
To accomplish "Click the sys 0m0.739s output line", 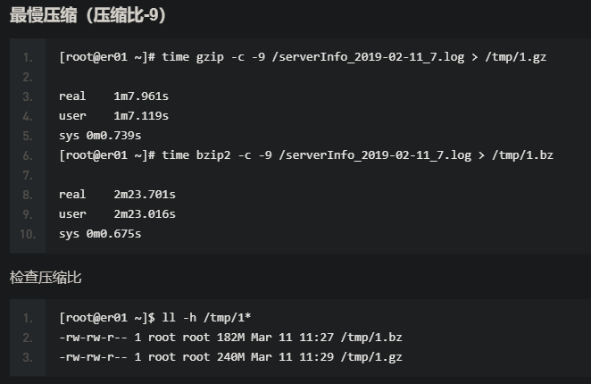I will 100,135.
